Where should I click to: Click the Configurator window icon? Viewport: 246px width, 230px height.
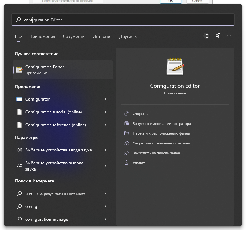click(x=19, y=99)
